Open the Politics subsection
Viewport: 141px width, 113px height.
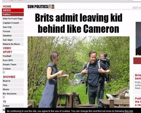[x=13, y=14]
